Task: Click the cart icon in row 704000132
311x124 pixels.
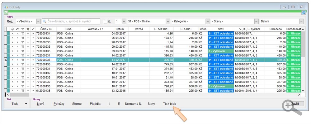Action: point(23,38)
